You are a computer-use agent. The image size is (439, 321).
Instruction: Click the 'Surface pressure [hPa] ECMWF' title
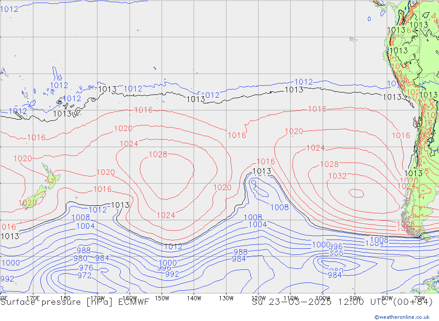coord(75,302)
